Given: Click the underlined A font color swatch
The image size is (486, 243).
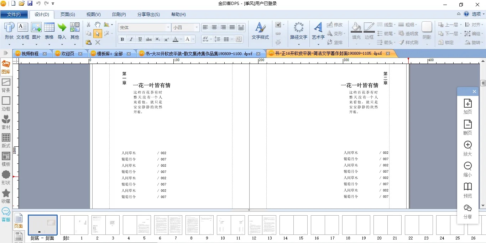Looking at the screenshot, I should tap(175, 39).
